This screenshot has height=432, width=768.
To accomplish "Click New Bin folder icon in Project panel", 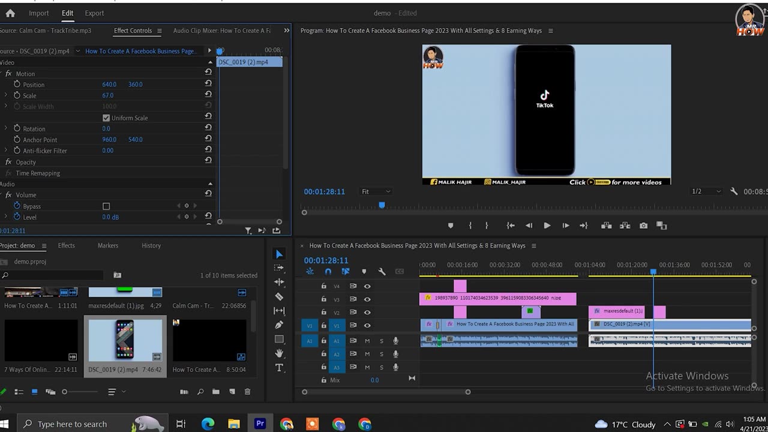I will (215, 392).
